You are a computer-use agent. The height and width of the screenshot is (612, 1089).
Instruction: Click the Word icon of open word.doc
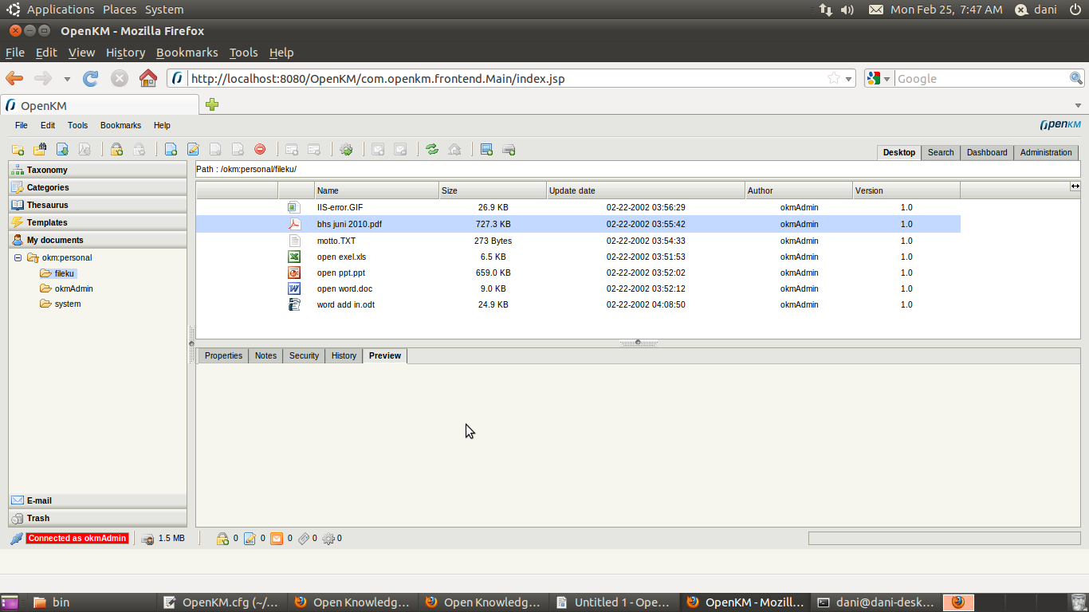(x=294, y=288)
